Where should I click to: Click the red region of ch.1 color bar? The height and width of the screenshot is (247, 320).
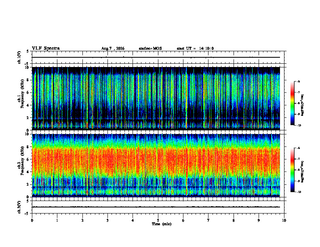click(x=292, y=93)
